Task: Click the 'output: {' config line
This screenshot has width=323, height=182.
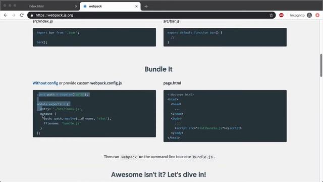Action: pos(48,114)
